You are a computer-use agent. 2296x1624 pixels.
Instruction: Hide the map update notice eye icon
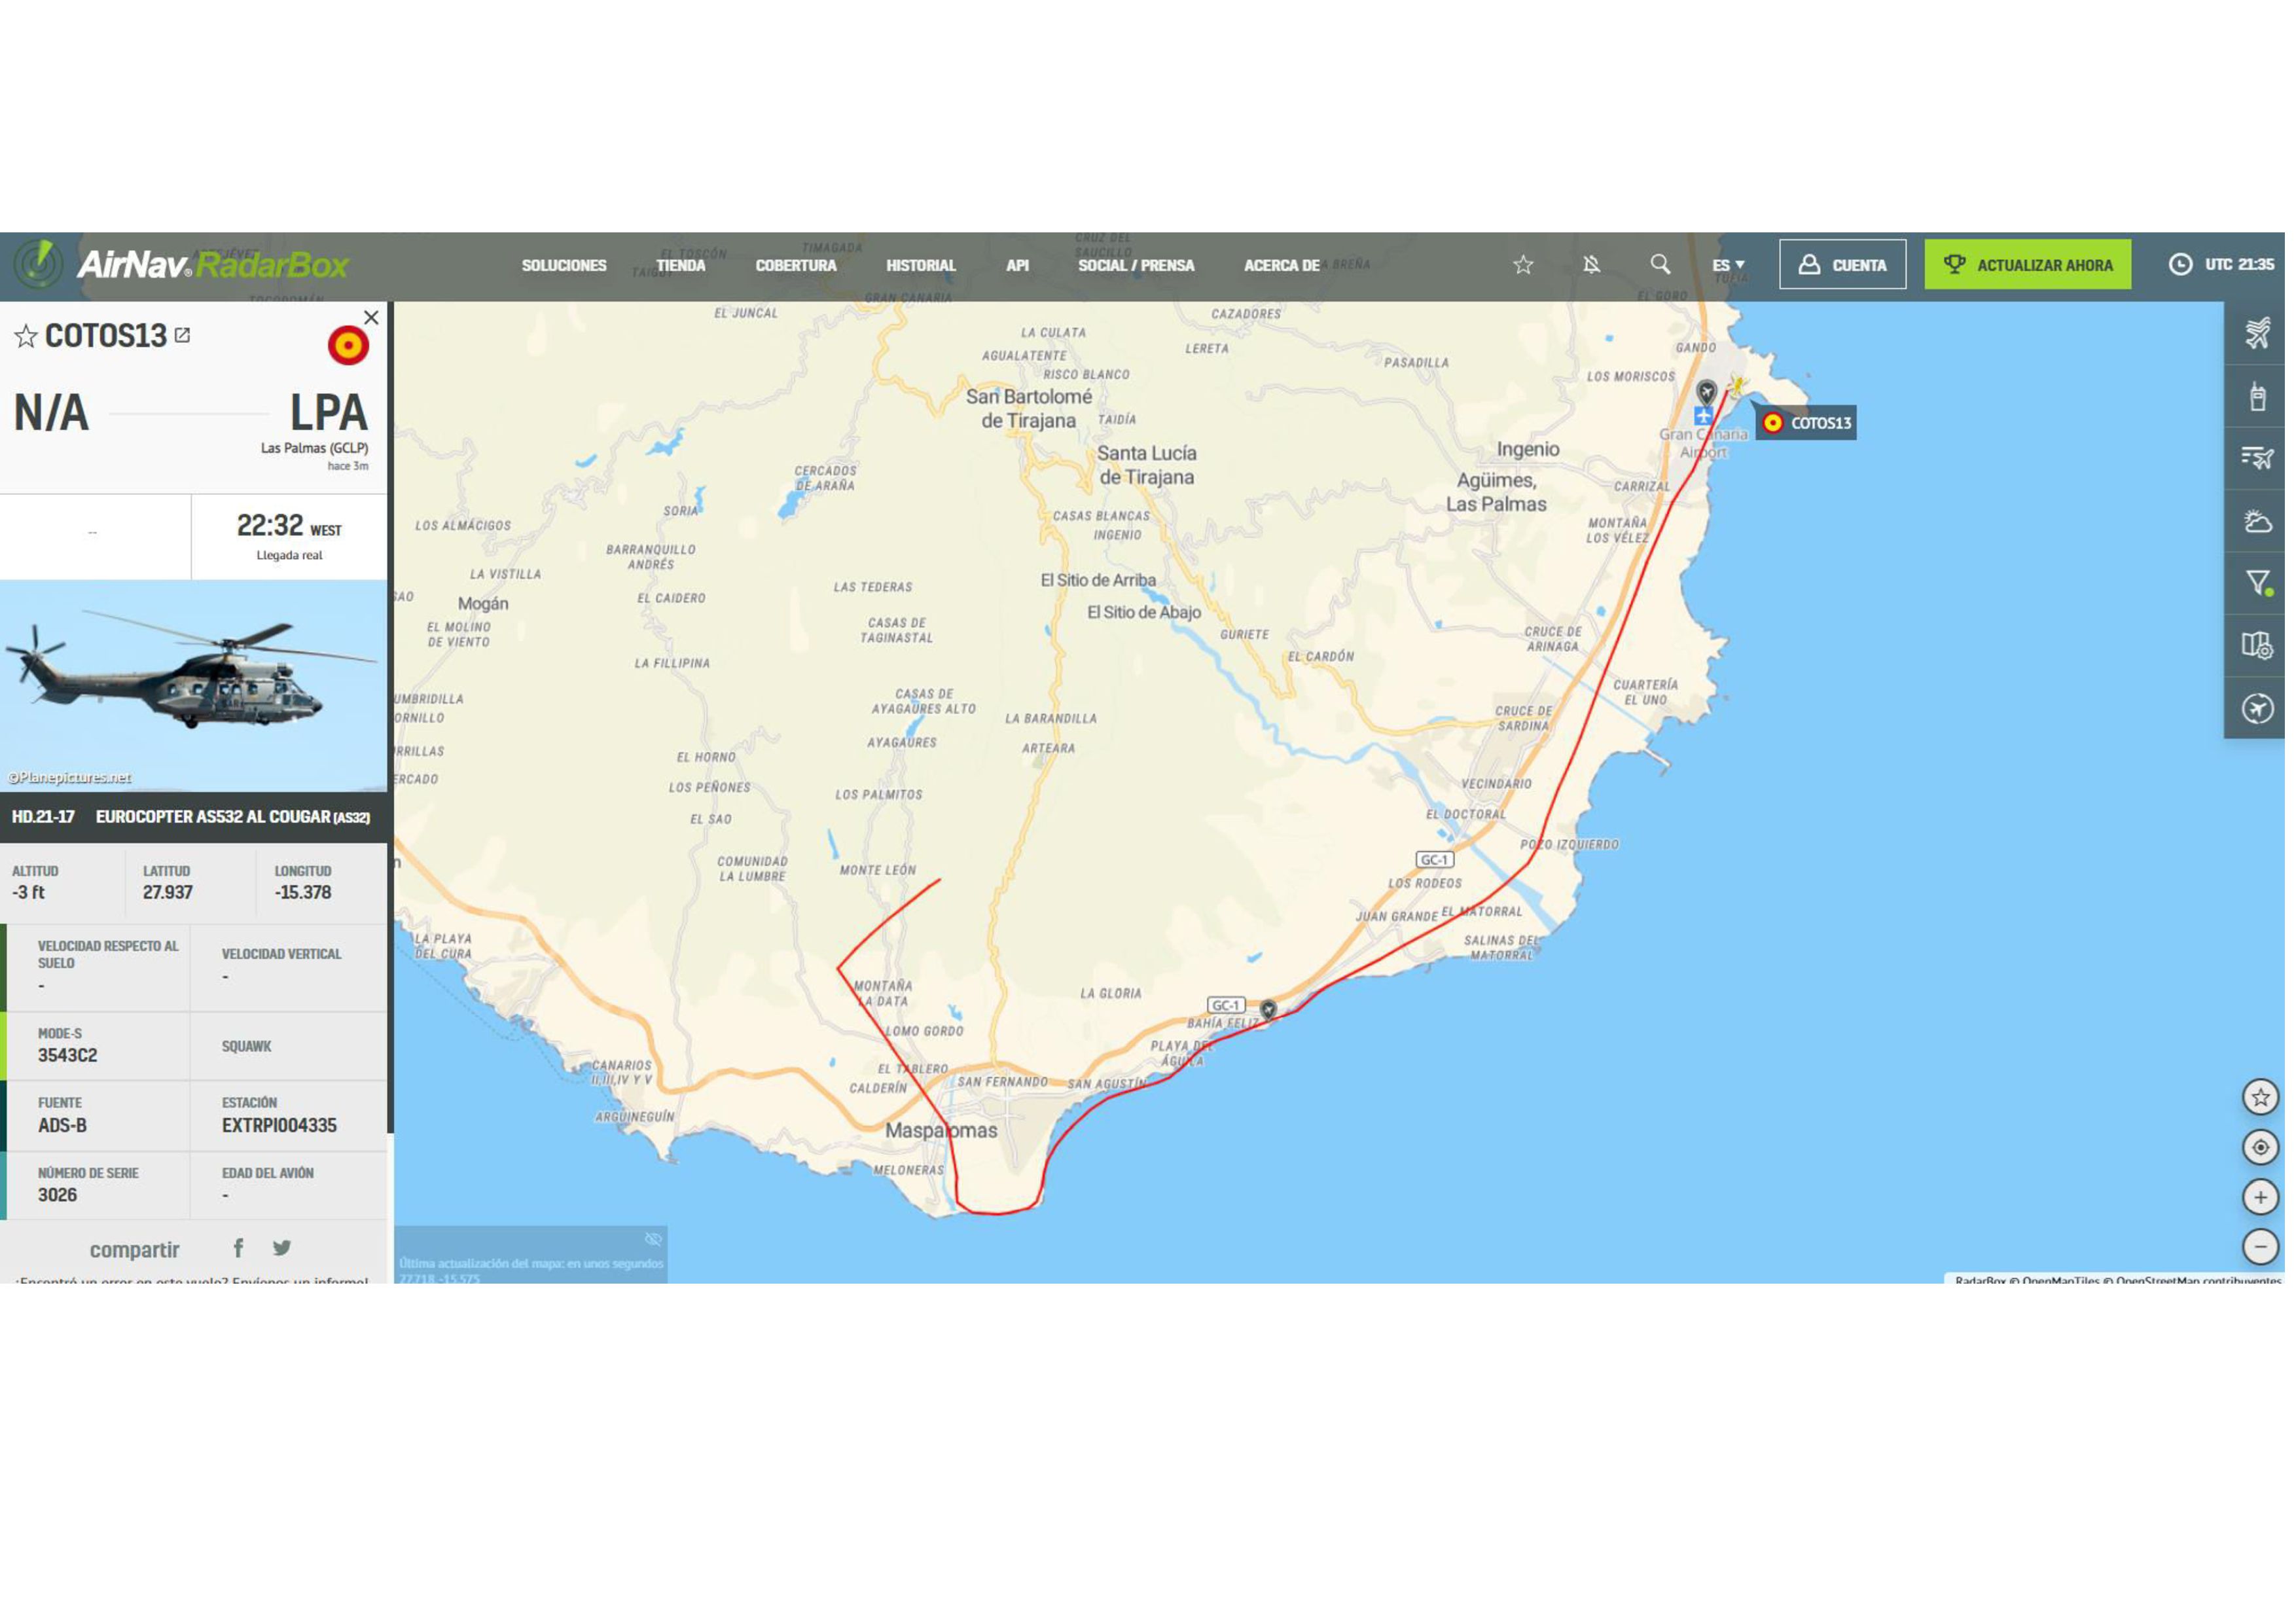(x=653, y=1239)
